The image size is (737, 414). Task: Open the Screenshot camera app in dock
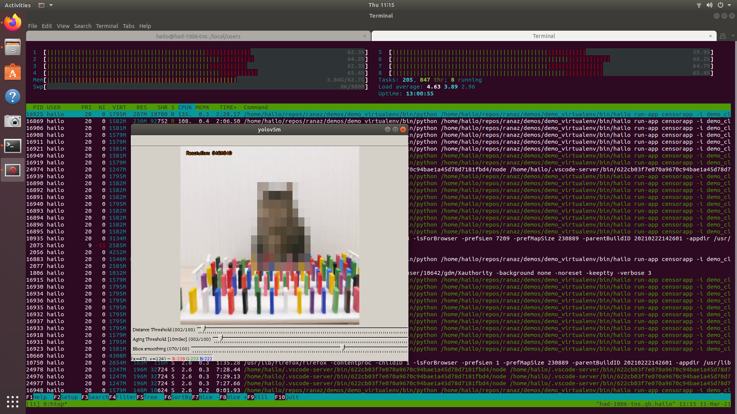[13, 122]
